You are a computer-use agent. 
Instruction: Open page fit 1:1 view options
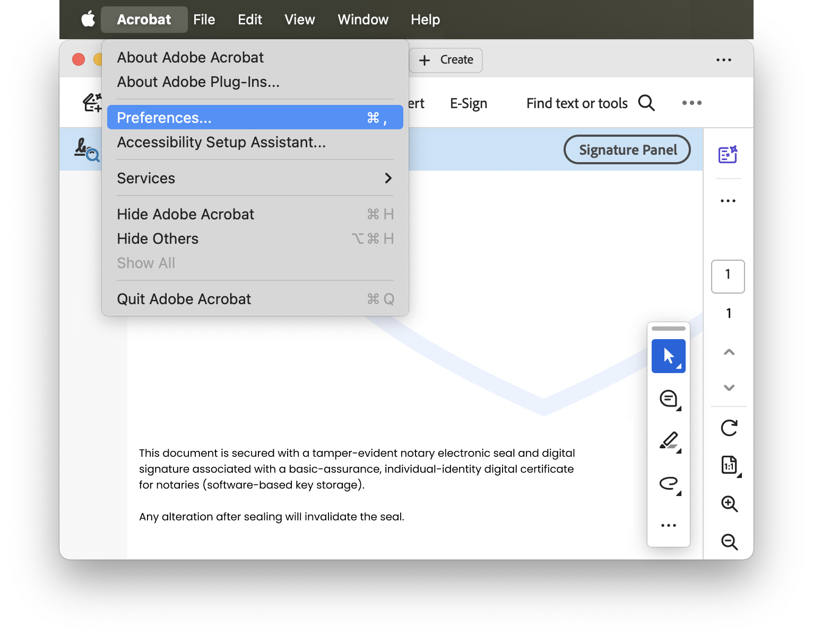point(730,465)
